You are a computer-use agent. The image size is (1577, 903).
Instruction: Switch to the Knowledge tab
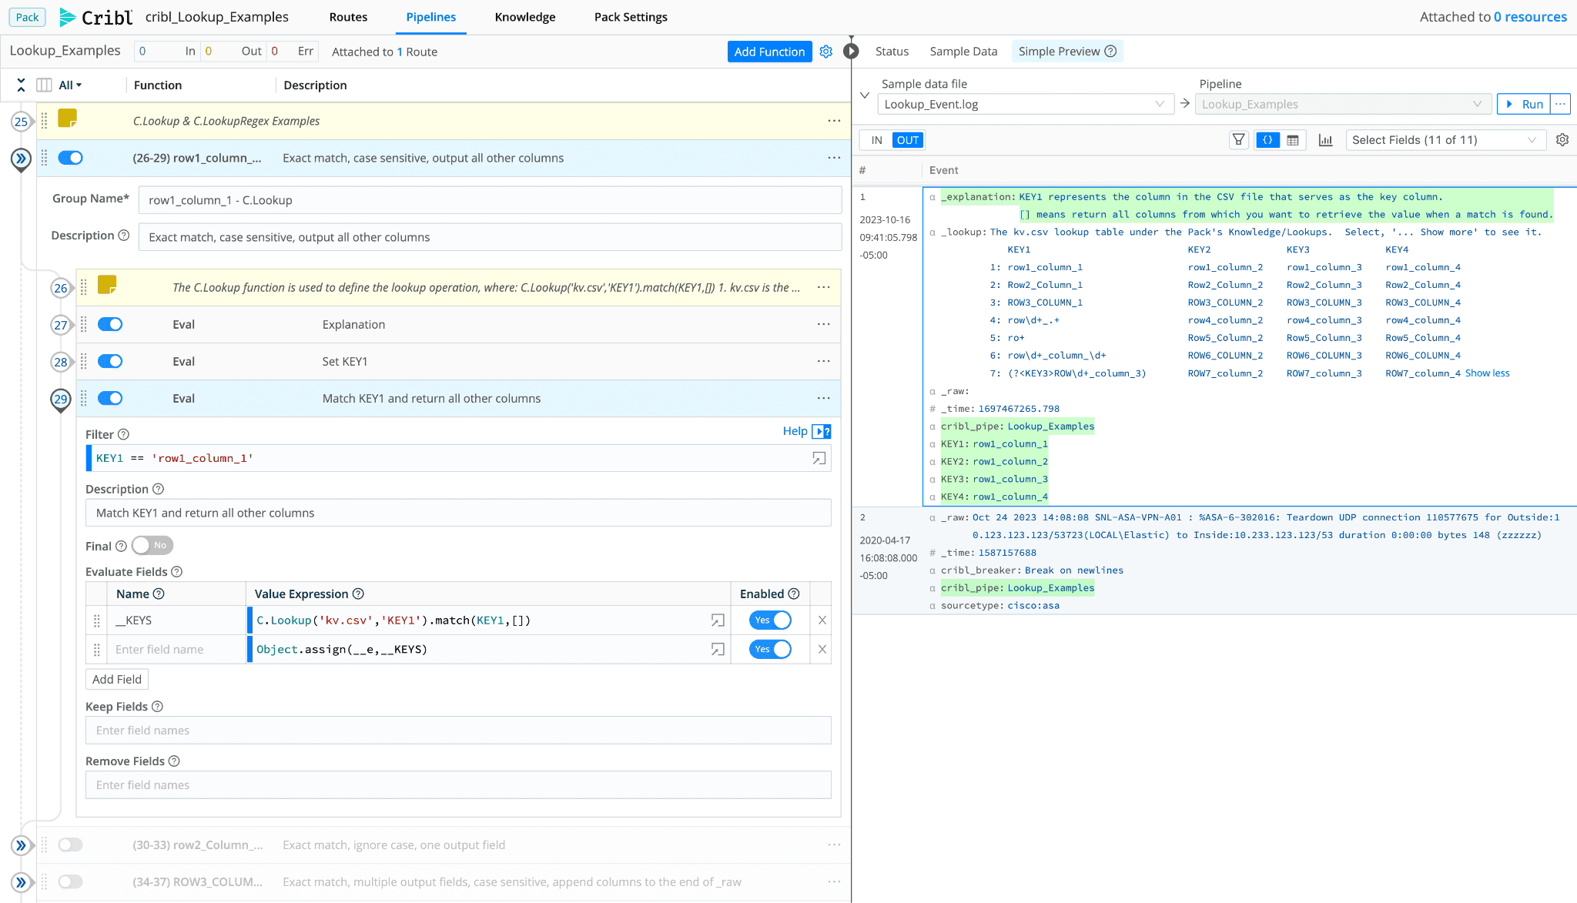tap(524, 17)
